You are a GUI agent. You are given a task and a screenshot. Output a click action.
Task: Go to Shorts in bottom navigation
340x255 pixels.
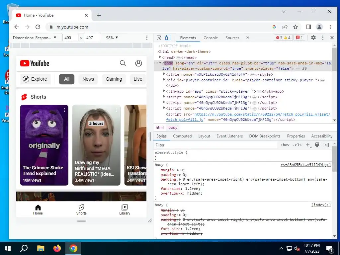81,210
